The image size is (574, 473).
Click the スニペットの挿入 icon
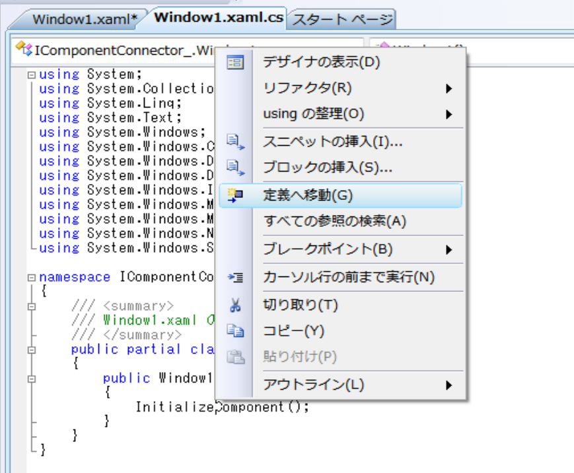click(x=235, y=142)
